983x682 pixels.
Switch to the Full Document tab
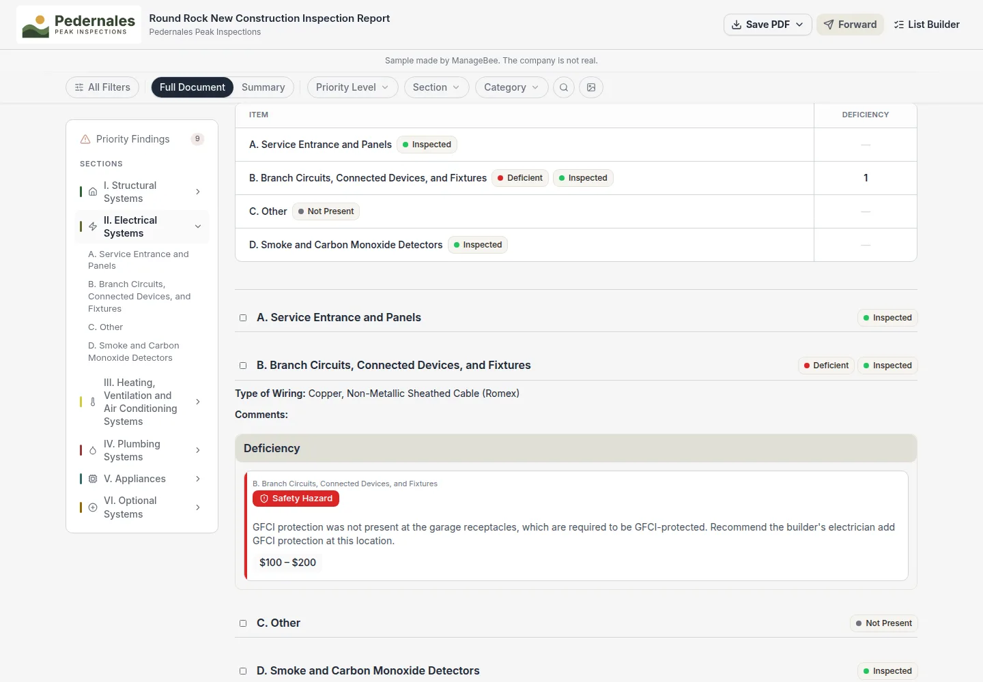(x=193, y=87)
